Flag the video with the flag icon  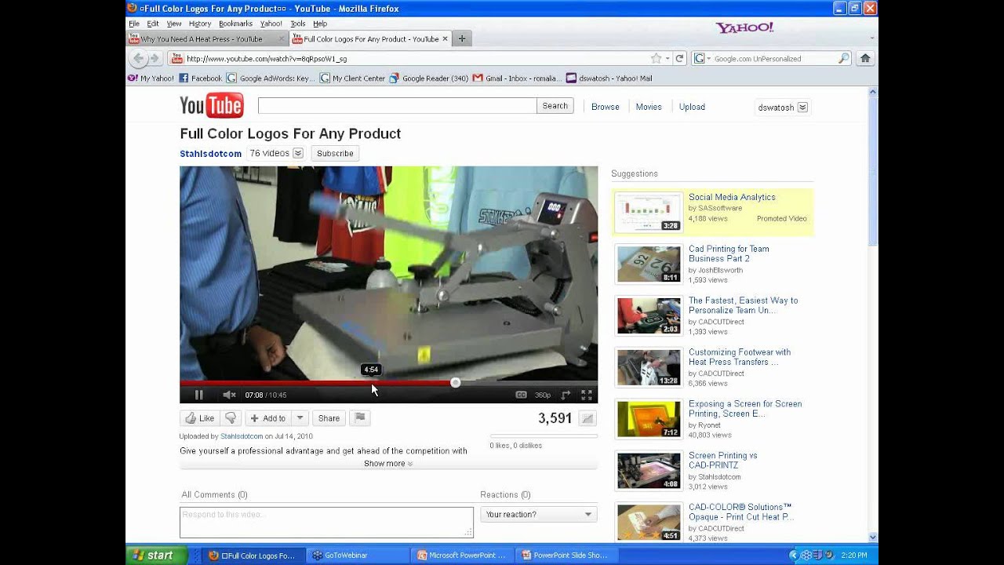360,418
